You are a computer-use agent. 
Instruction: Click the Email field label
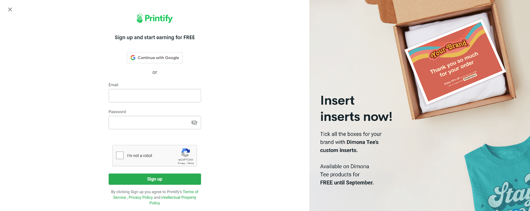113,85
